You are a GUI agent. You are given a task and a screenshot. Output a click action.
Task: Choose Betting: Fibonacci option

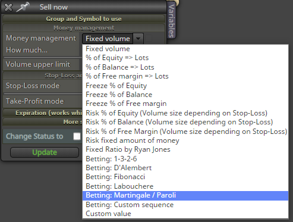click(x=185, y=177)
